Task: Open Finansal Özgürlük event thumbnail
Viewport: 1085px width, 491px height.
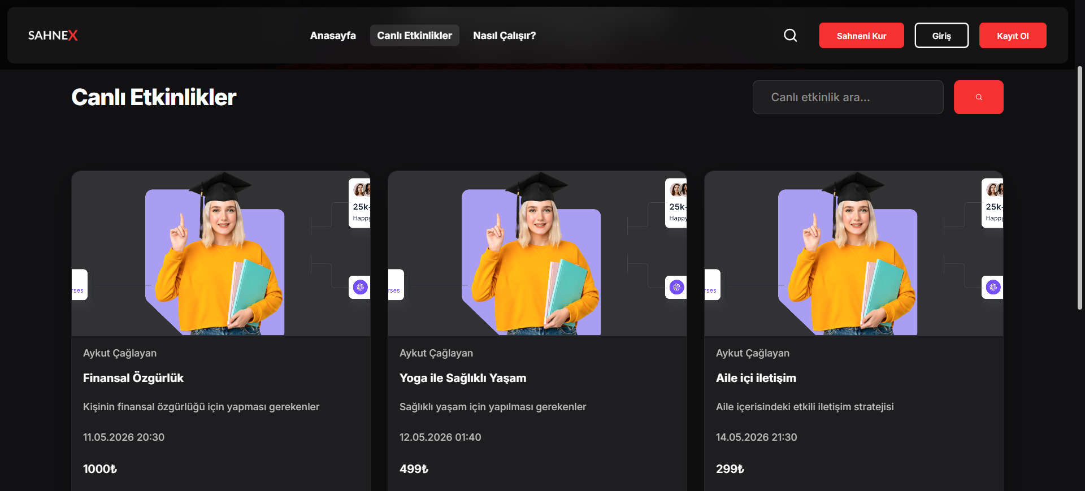Action: 221,253
